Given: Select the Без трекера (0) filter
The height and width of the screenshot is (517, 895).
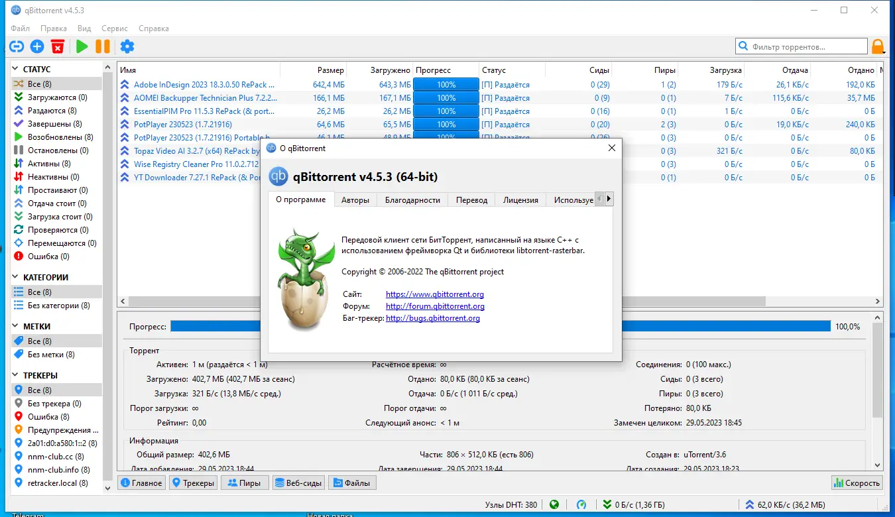Looking at the screenshot, I should pos(56,404).
